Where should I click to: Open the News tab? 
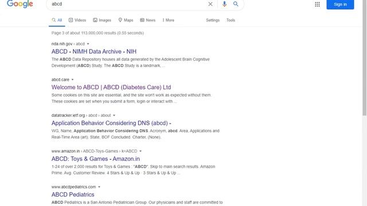[x=148, y=21]
